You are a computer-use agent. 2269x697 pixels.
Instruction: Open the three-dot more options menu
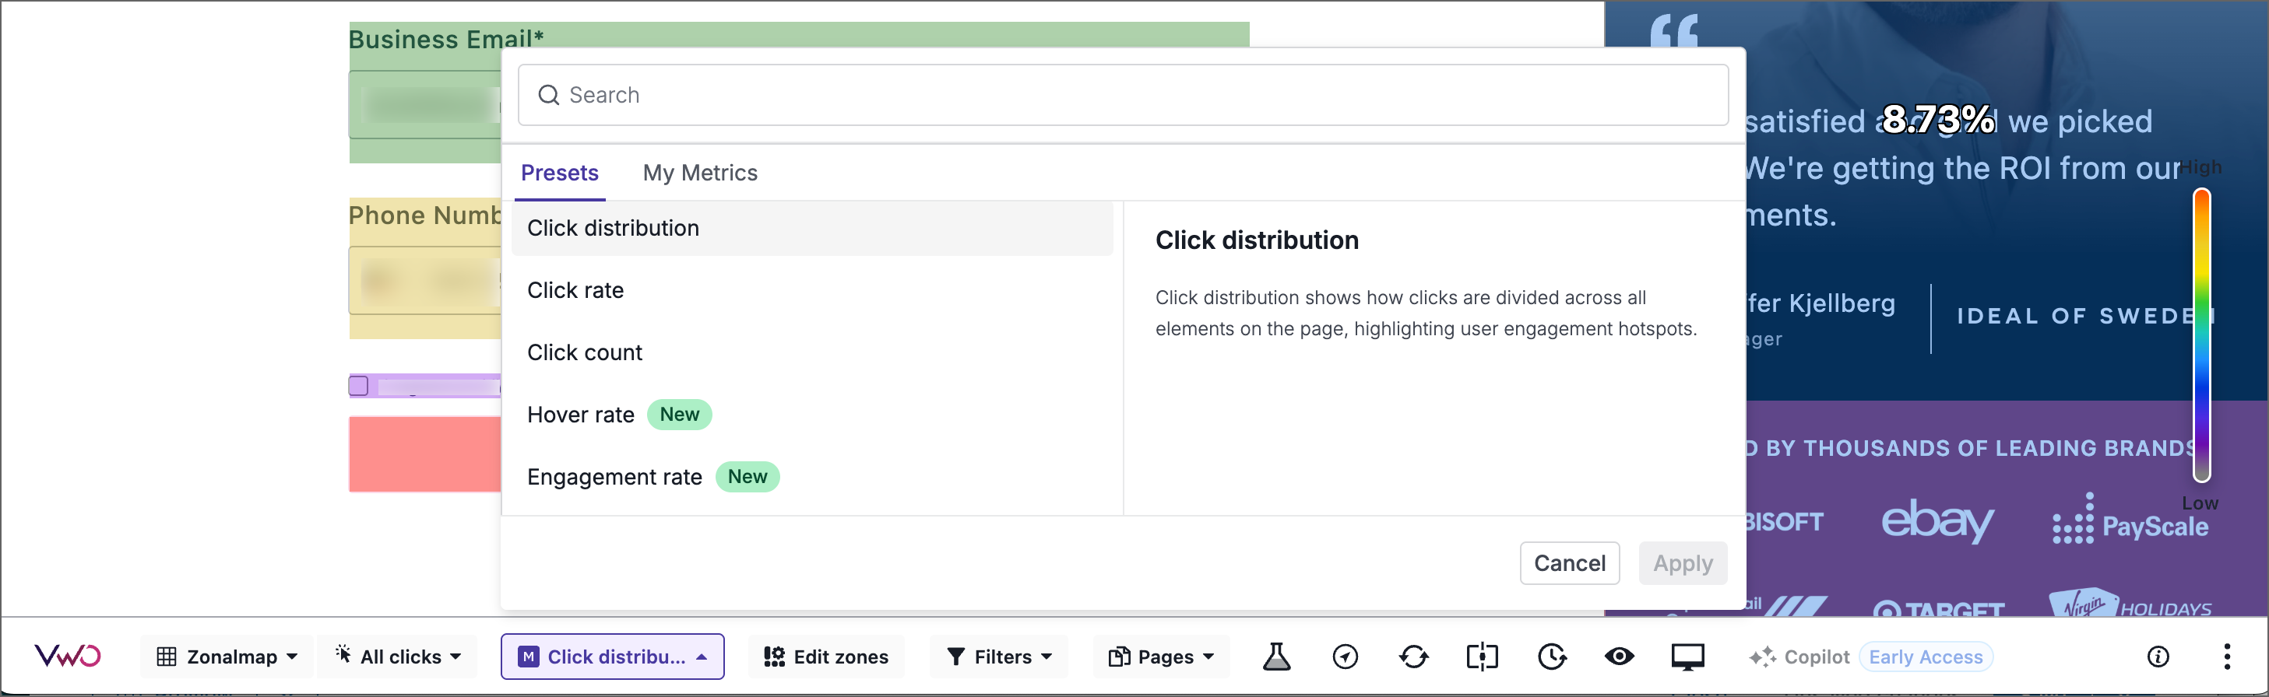(2226, 657)
